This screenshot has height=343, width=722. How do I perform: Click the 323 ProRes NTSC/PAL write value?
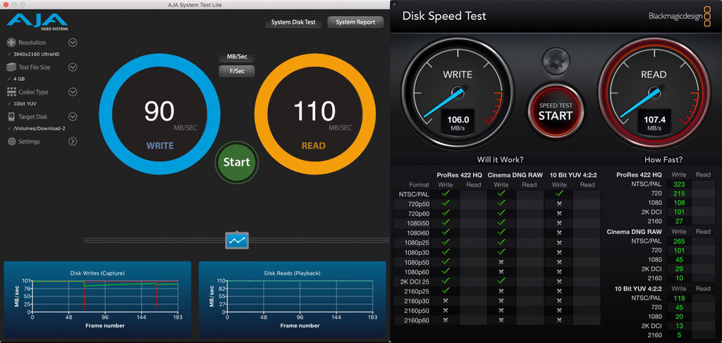(679, 184)
